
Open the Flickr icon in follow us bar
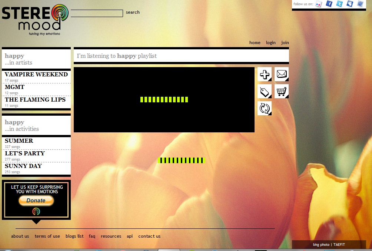[x=318, y=4]
